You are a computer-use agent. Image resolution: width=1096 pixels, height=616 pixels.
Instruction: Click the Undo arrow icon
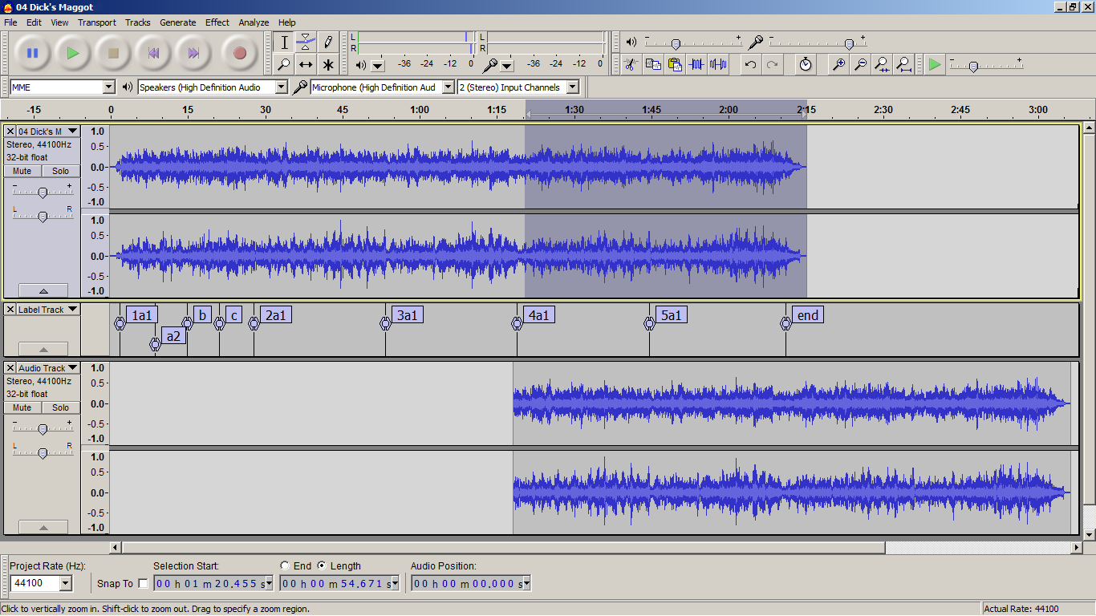pyautogui.click(x=750, y=64)
